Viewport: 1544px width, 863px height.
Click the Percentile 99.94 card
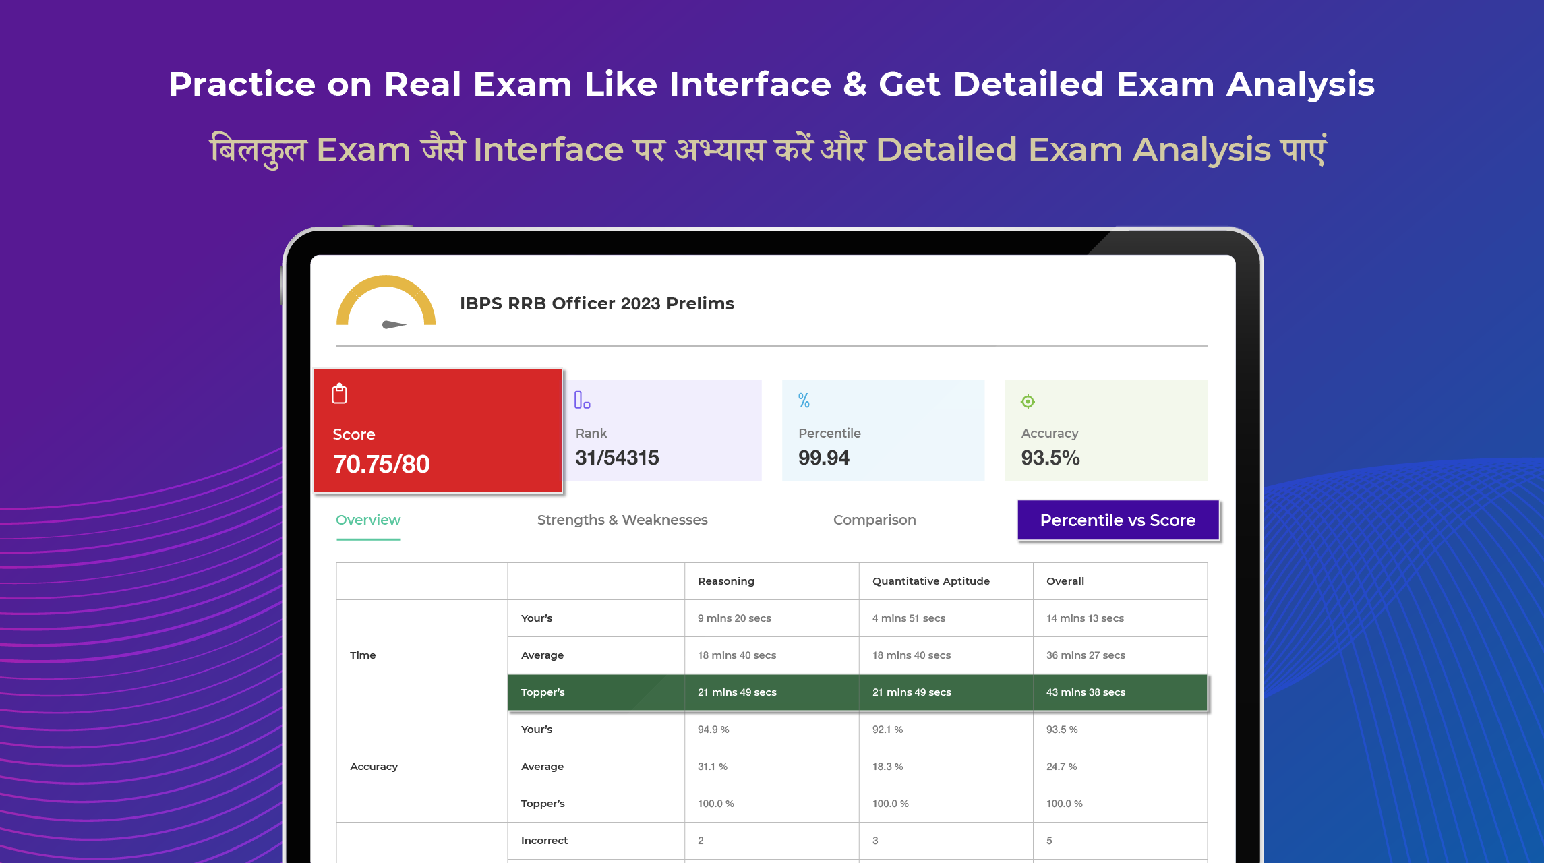tap(883, 431)
